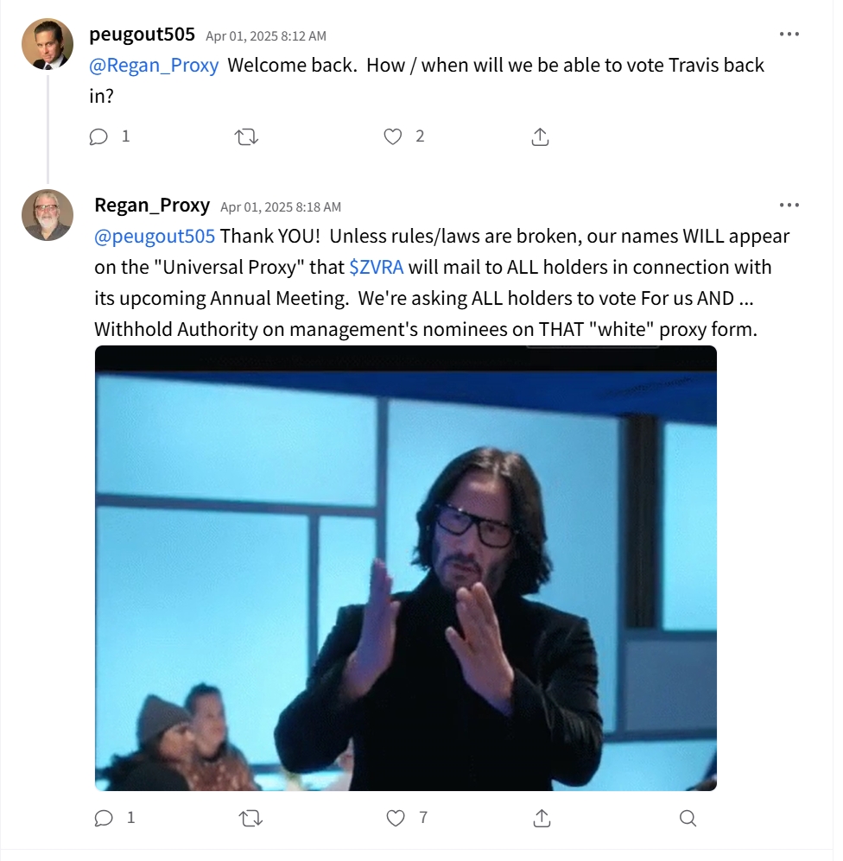Share peugout505's post
This screenshot has height=861, width=843.
point(540,136)
